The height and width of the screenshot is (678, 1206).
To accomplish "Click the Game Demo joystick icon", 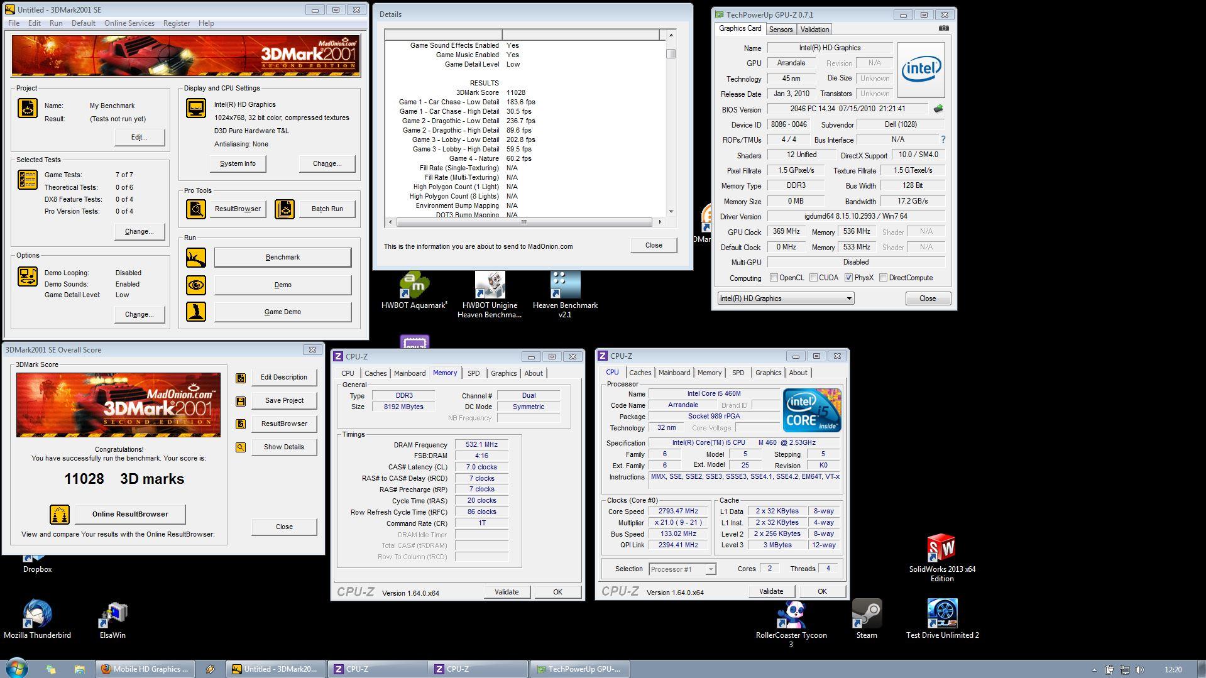I will click(195, 312).
